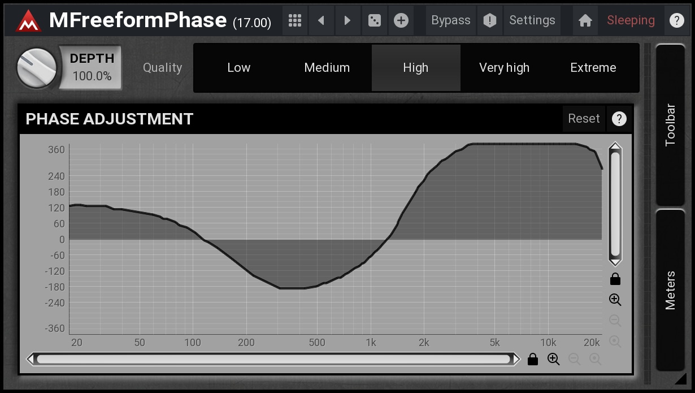Open the top-right help question mark

click(676, 20)
